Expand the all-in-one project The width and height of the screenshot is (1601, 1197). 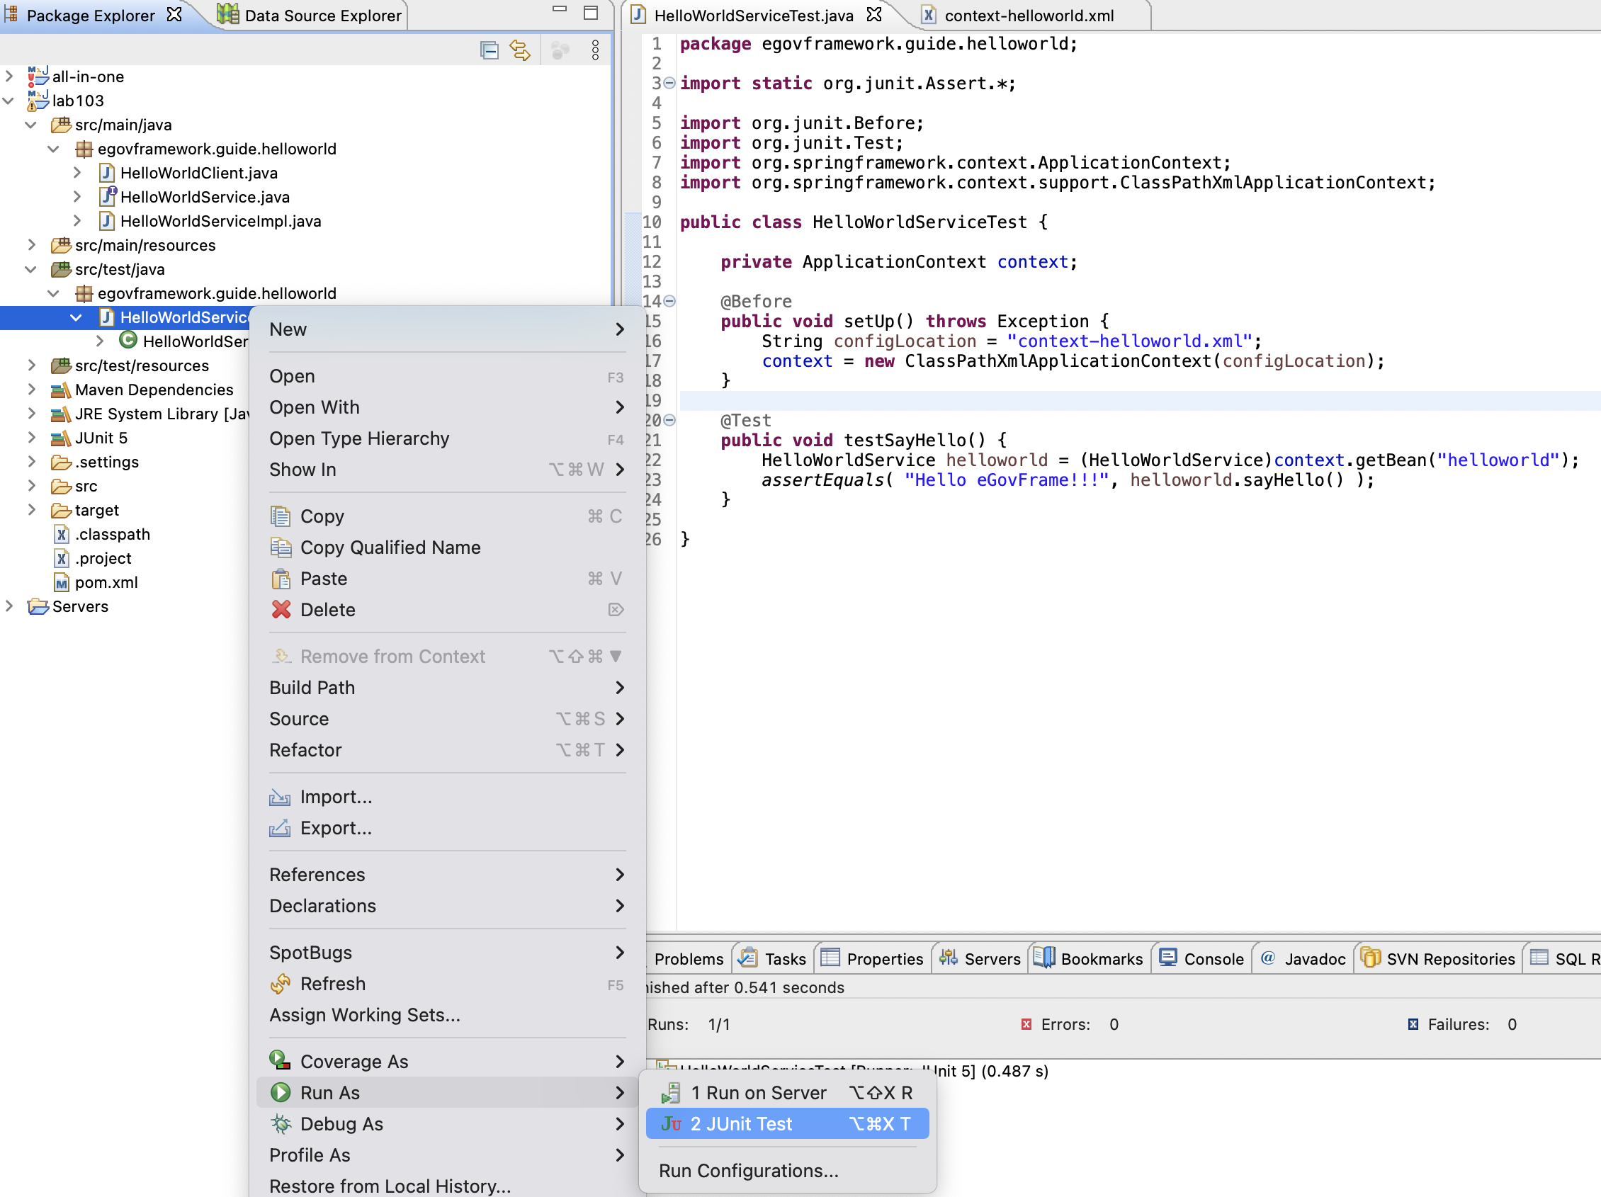pyautogui.click(x=9, y=76)
